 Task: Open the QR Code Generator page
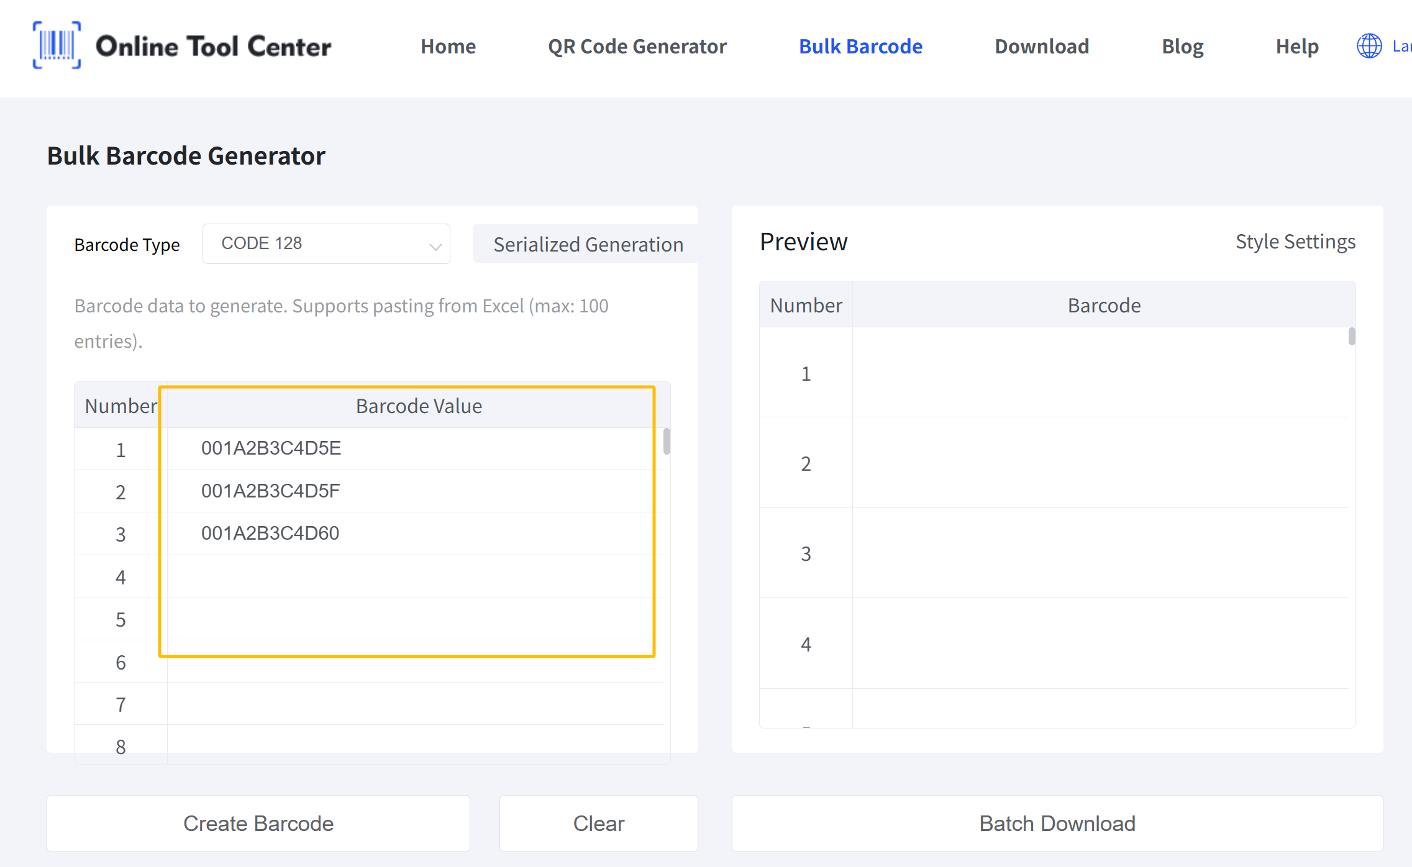coord(637,46)
